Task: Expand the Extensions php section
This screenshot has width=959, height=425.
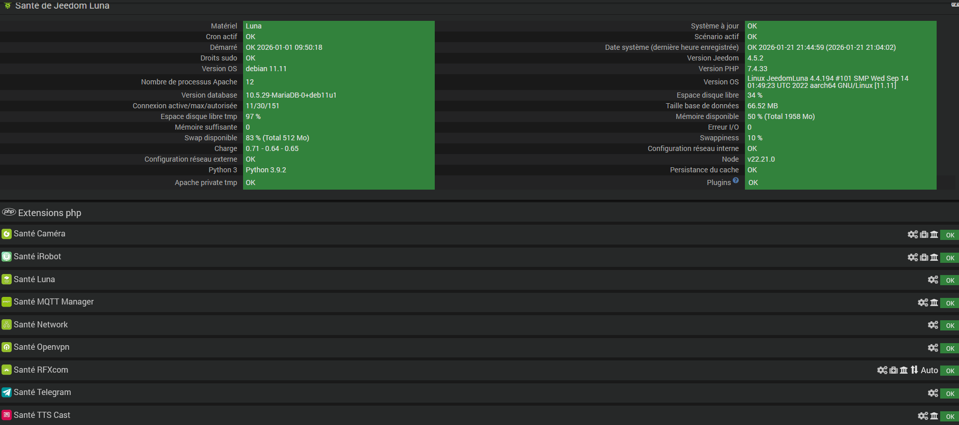Action: coord(49,213)
